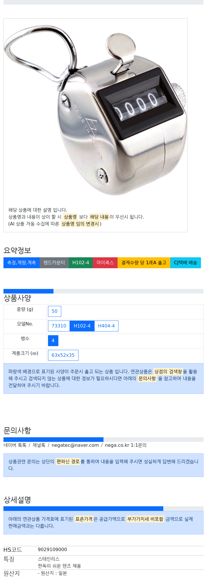The image size is (207, 579).
Task: Click the CJ택배 배송 shipping badge
Action: 185,263
